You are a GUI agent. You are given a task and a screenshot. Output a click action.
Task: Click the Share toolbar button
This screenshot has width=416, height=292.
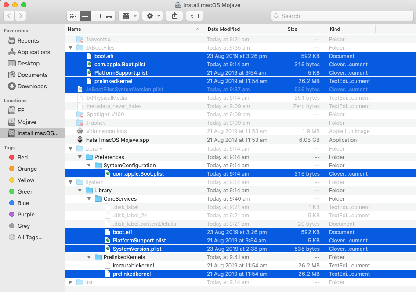point(174,16)
